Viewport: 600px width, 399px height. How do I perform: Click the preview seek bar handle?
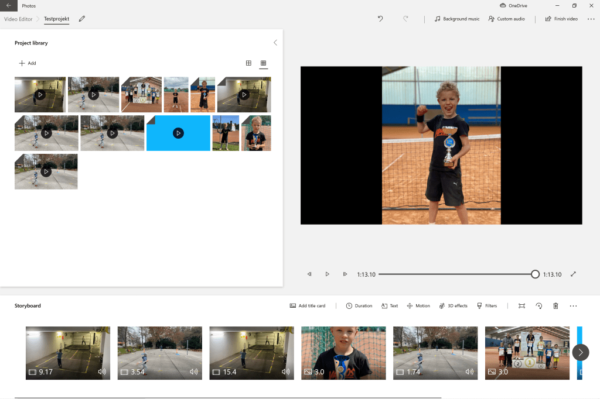point(535,274)
